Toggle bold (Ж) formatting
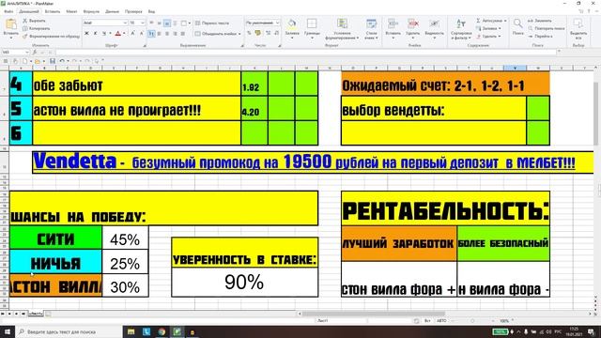The height and width of the screenshot is (338, 601). [86, 34]
